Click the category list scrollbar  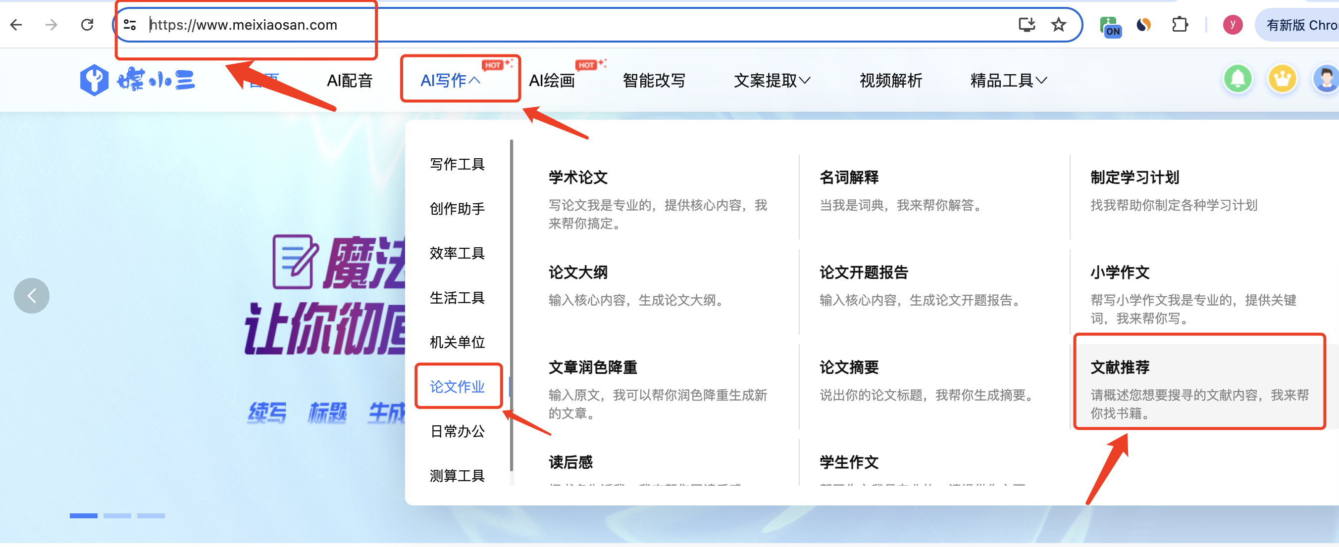click(x=512, y=305)
